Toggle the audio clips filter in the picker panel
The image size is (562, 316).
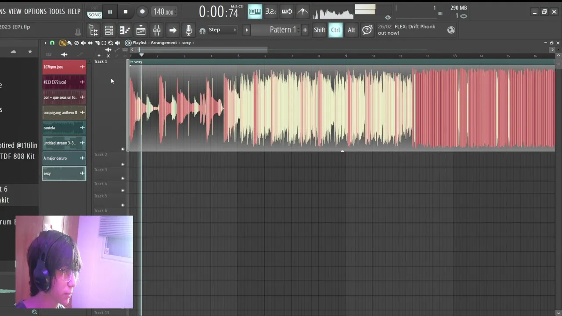coord(64,54)
